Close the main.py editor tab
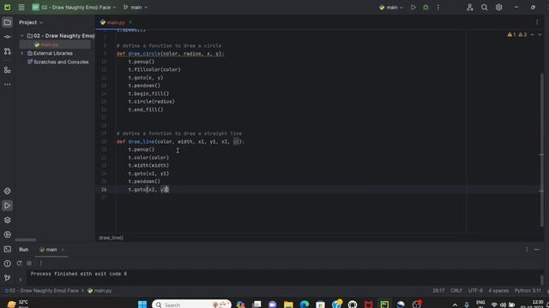The width and height of the screenshot is (549, 308). [130, 22]
